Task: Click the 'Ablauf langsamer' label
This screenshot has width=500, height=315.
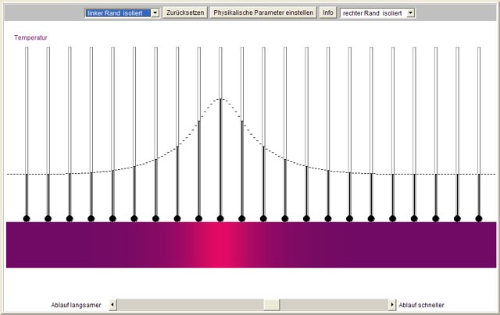Action: coord(76,305)
